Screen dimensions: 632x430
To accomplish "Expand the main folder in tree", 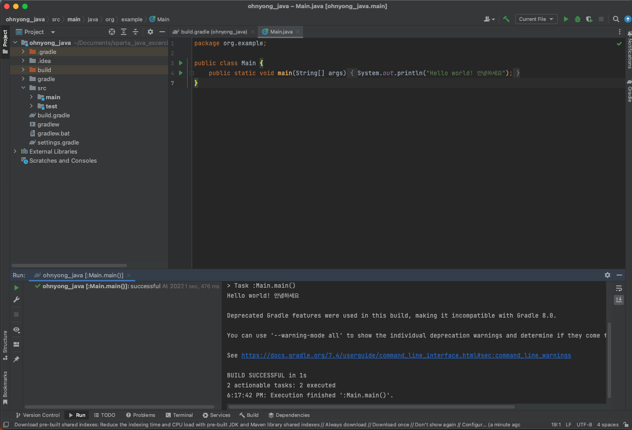I will tap(31, 97).
